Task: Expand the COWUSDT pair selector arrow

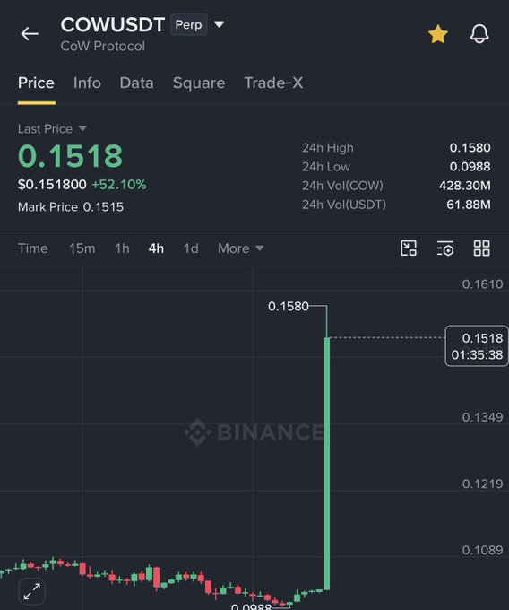Action: pos(220,24)
